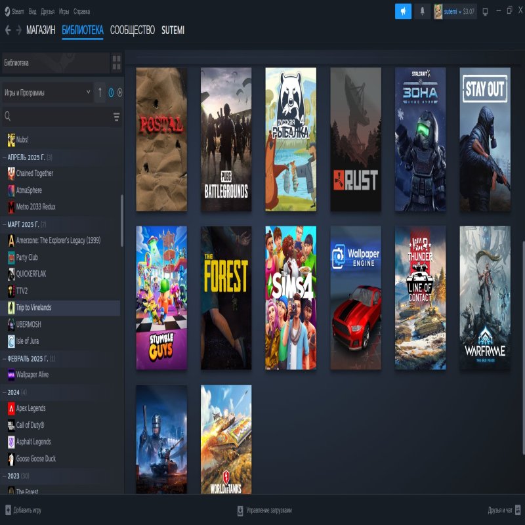Click Добавить игру button
The width and height of the screenshot is (525, 525).
24,510
